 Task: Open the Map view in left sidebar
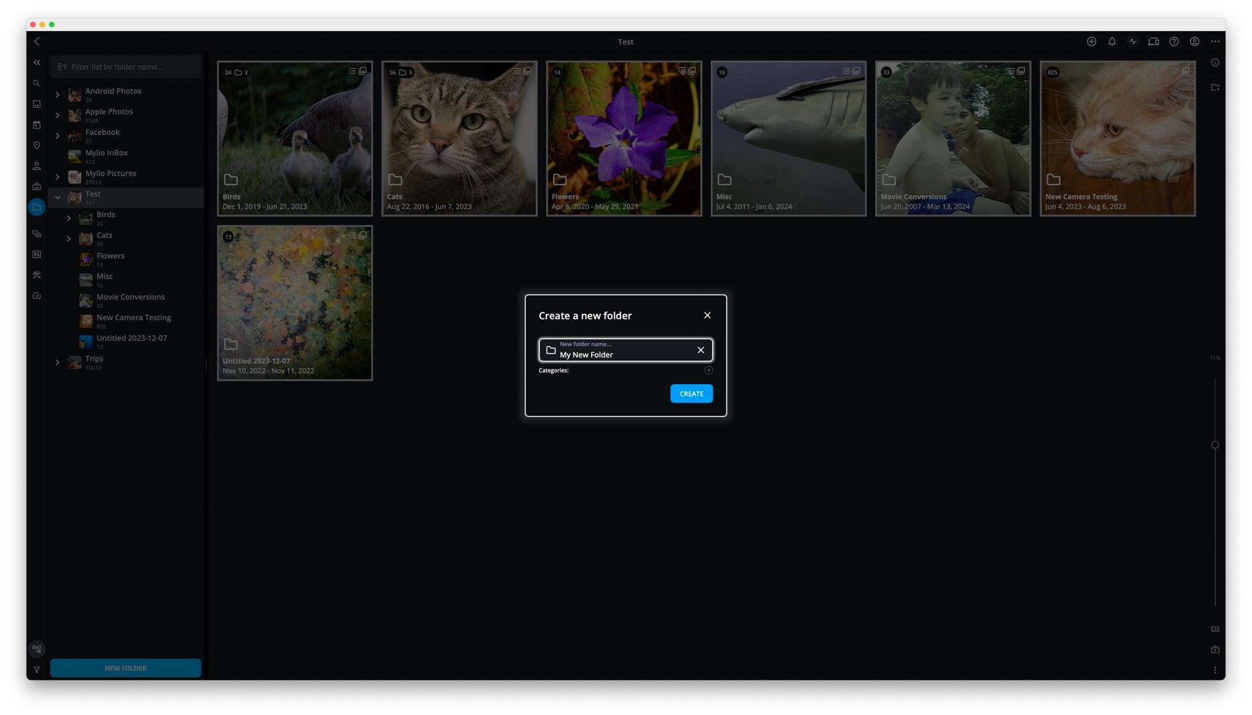37,146
